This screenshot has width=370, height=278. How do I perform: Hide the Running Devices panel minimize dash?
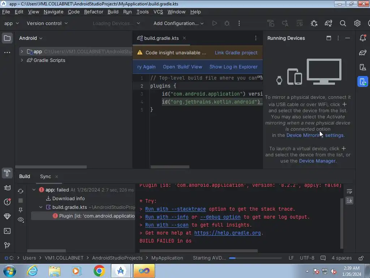click(348, 38)
